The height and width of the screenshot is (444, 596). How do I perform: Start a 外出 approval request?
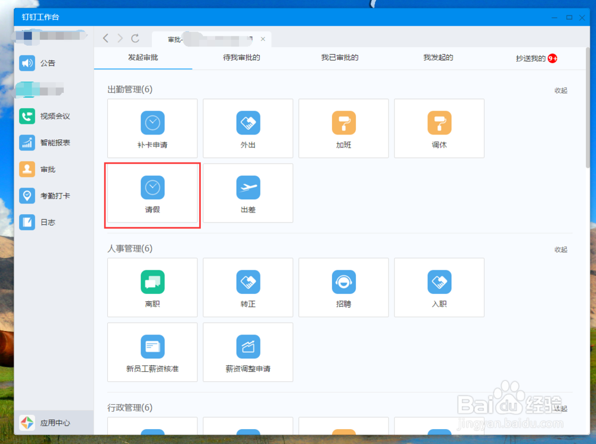248,129
